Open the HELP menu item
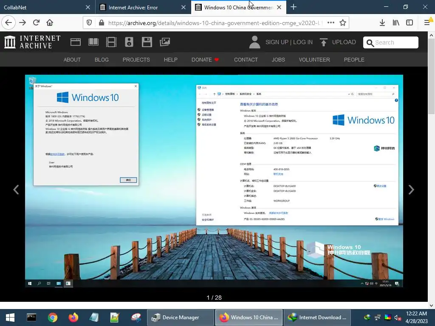The image size is (435, 326). tap(171, 59)
